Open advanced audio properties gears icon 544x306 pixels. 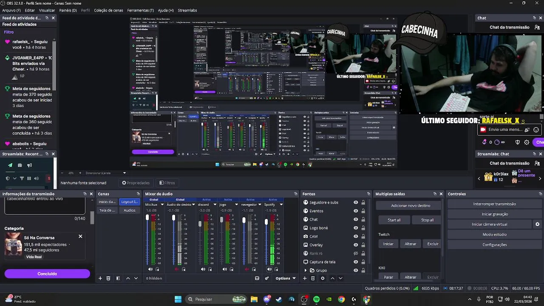click(267, 278)
